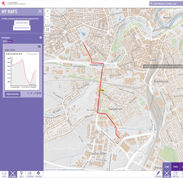The image size is (183, 178).
Task: Switch to the Layer tab
Action: (x=4, y=174)
